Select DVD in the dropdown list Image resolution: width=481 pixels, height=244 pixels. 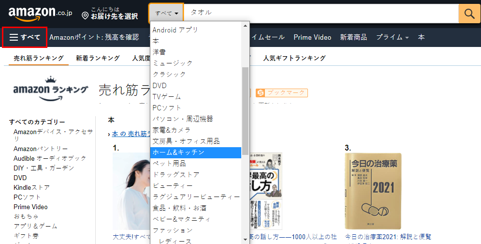coord(196,85)
